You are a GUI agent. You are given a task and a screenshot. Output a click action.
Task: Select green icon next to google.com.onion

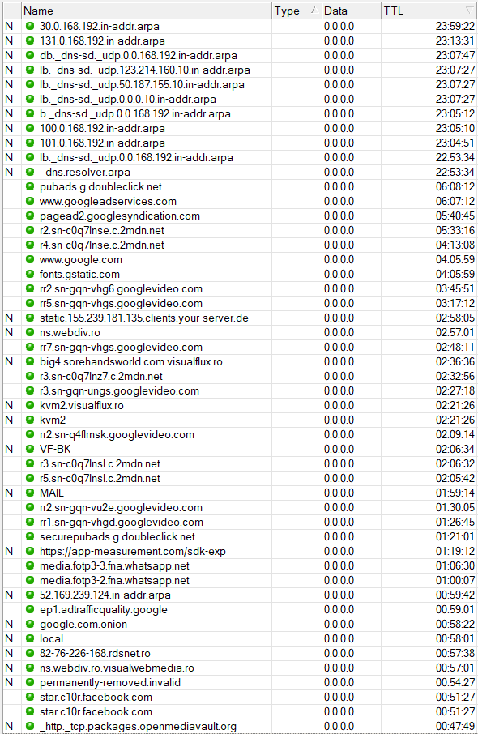pos(30,624)
